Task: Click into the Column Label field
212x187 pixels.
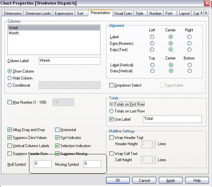Action: click(x=69, y=61)
